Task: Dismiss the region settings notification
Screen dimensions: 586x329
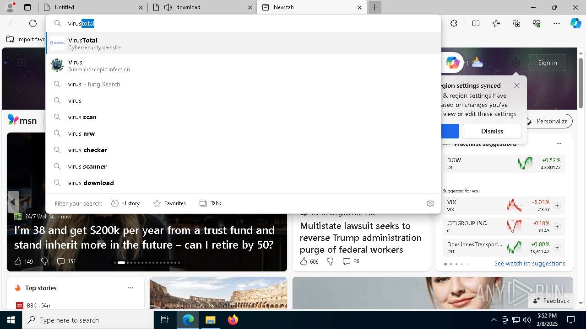Action: coord(492,131)
